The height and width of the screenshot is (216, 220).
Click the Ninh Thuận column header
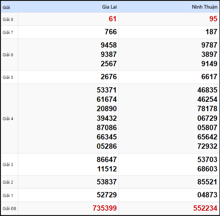pyautogui.click(x=204, y=7)
